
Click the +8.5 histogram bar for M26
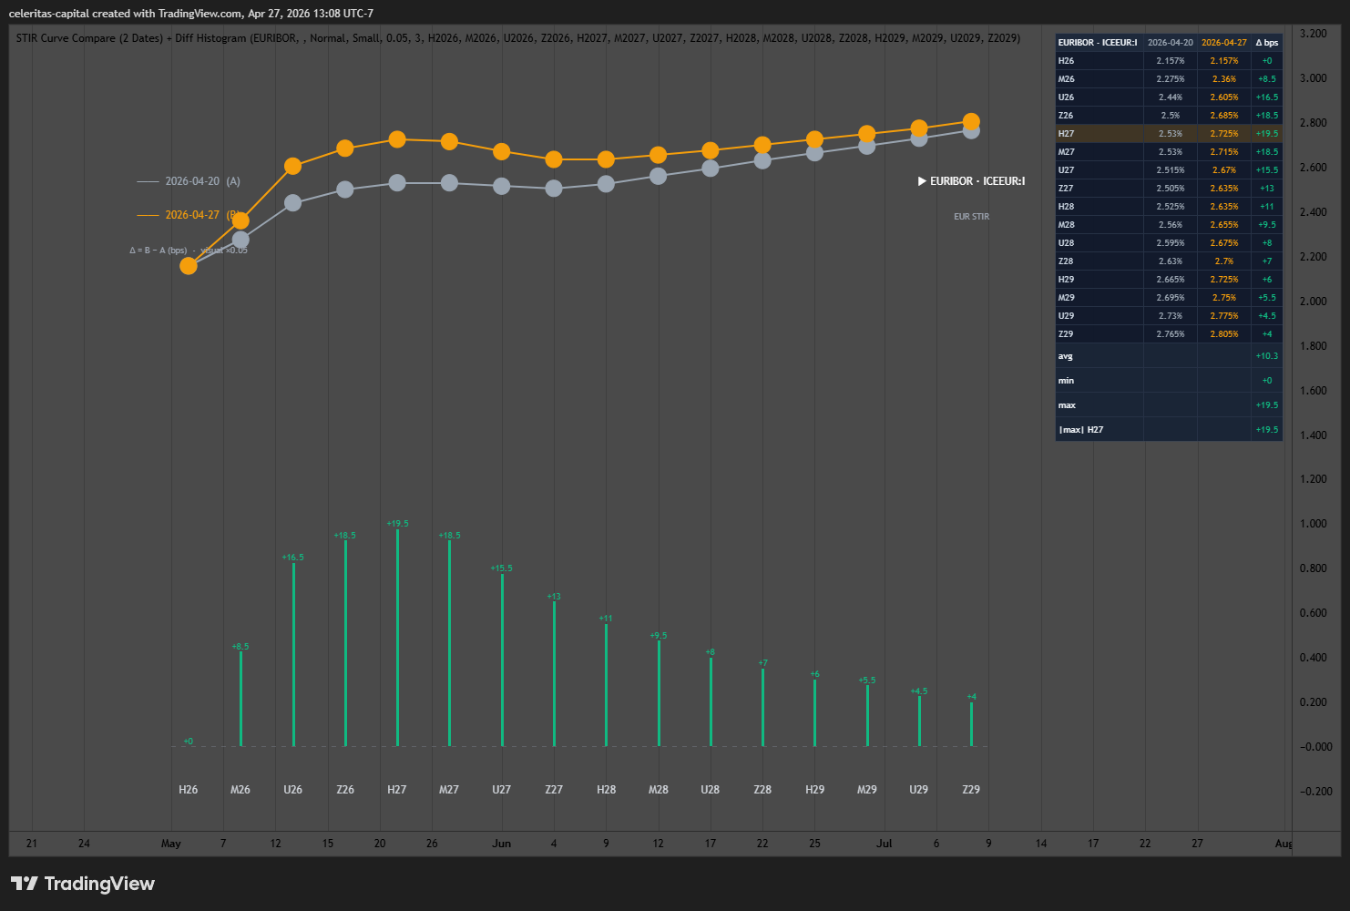click(x=240, y=699)
